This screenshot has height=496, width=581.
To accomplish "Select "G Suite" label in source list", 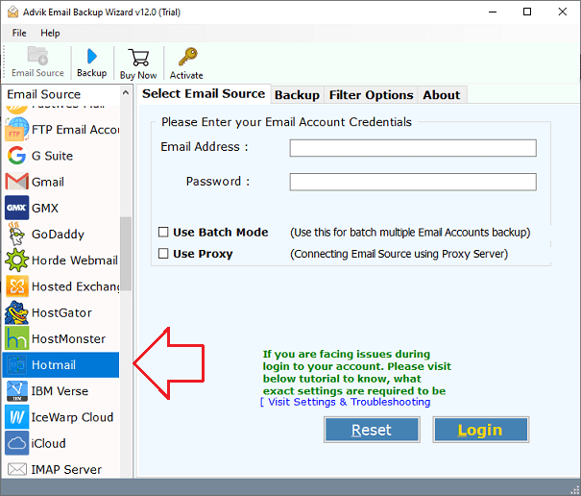I will click(52, 156).
